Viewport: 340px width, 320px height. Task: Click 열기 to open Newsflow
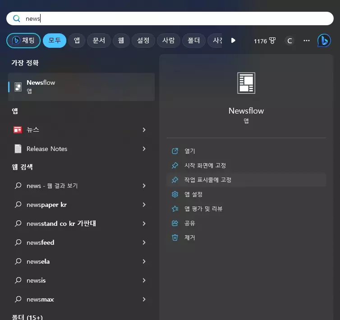[x=246, y=151]
